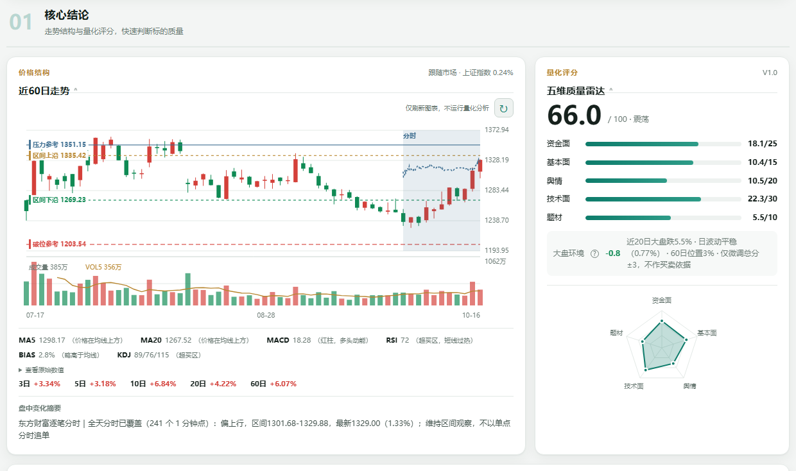Viewport: 796px width, 471px height.
Task: Click the 题材 score 5.5/10
Action: 765,218
